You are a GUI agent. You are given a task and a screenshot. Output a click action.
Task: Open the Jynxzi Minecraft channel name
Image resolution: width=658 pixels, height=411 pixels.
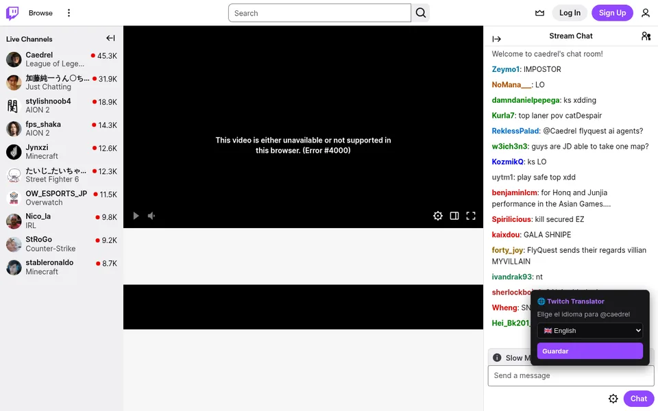[x=37, y=147]
